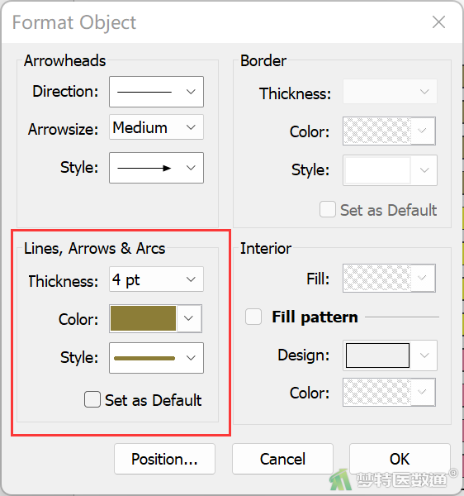Open the line Thickness 4 pt dropdown
464x496 pixels.
pyautogui.click(x=156, y=279)
